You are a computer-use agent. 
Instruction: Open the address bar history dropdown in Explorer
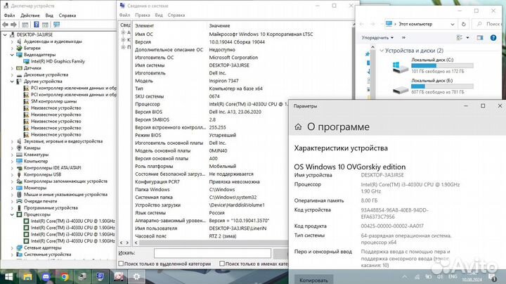click(453, 24)
